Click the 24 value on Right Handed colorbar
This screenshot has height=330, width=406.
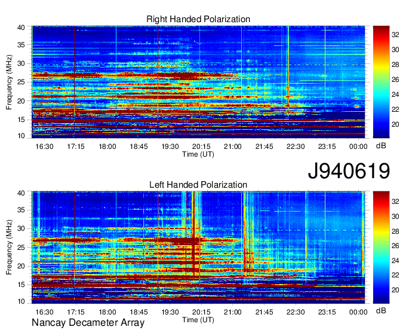(x=395, y=94)
